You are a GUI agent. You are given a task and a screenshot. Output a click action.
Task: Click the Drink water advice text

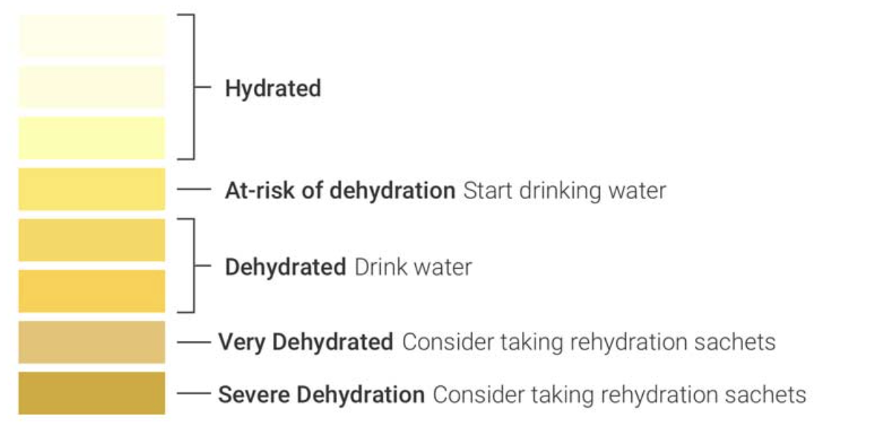pos(413,267)
